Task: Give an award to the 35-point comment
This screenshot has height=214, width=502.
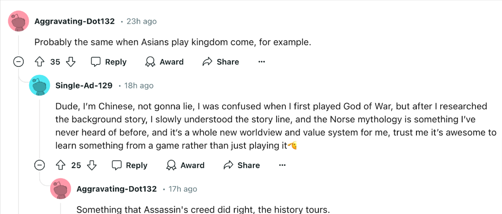Action: pyautogui.click(x=165, y=62)
